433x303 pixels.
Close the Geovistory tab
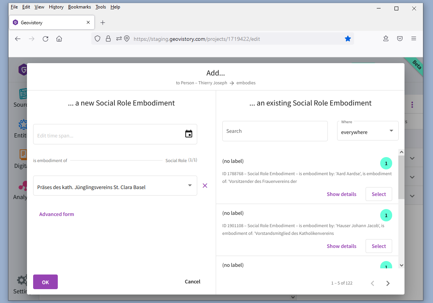(88, 22)
